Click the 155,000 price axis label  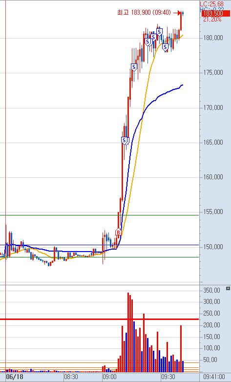213,212
